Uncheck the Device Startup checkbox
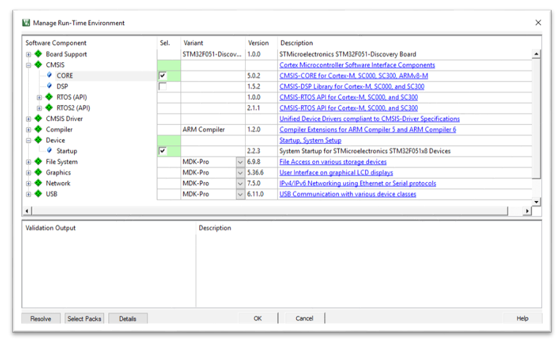Viewport: 559px width, 342px height. [x=163, y=151]
